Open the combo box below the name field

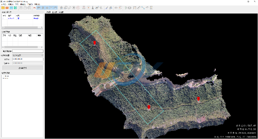tap(28, 55)
